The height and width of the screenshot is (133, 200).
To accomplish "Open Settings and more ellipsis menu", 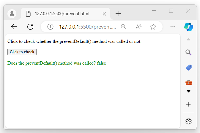I will (173, 27).
